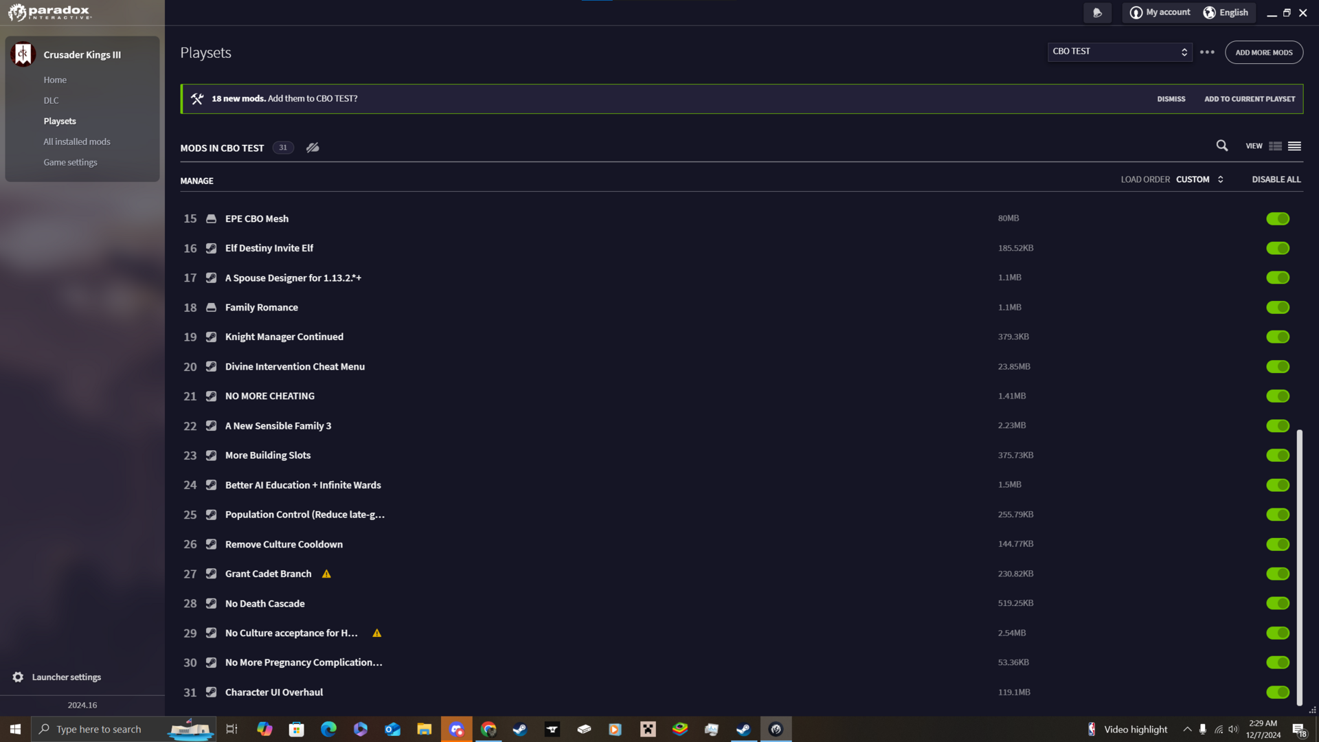Open the Video highlight taskbar widget

point(1127,729)
